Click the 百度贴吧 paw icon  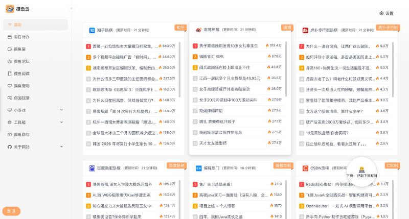click(92, 168)
